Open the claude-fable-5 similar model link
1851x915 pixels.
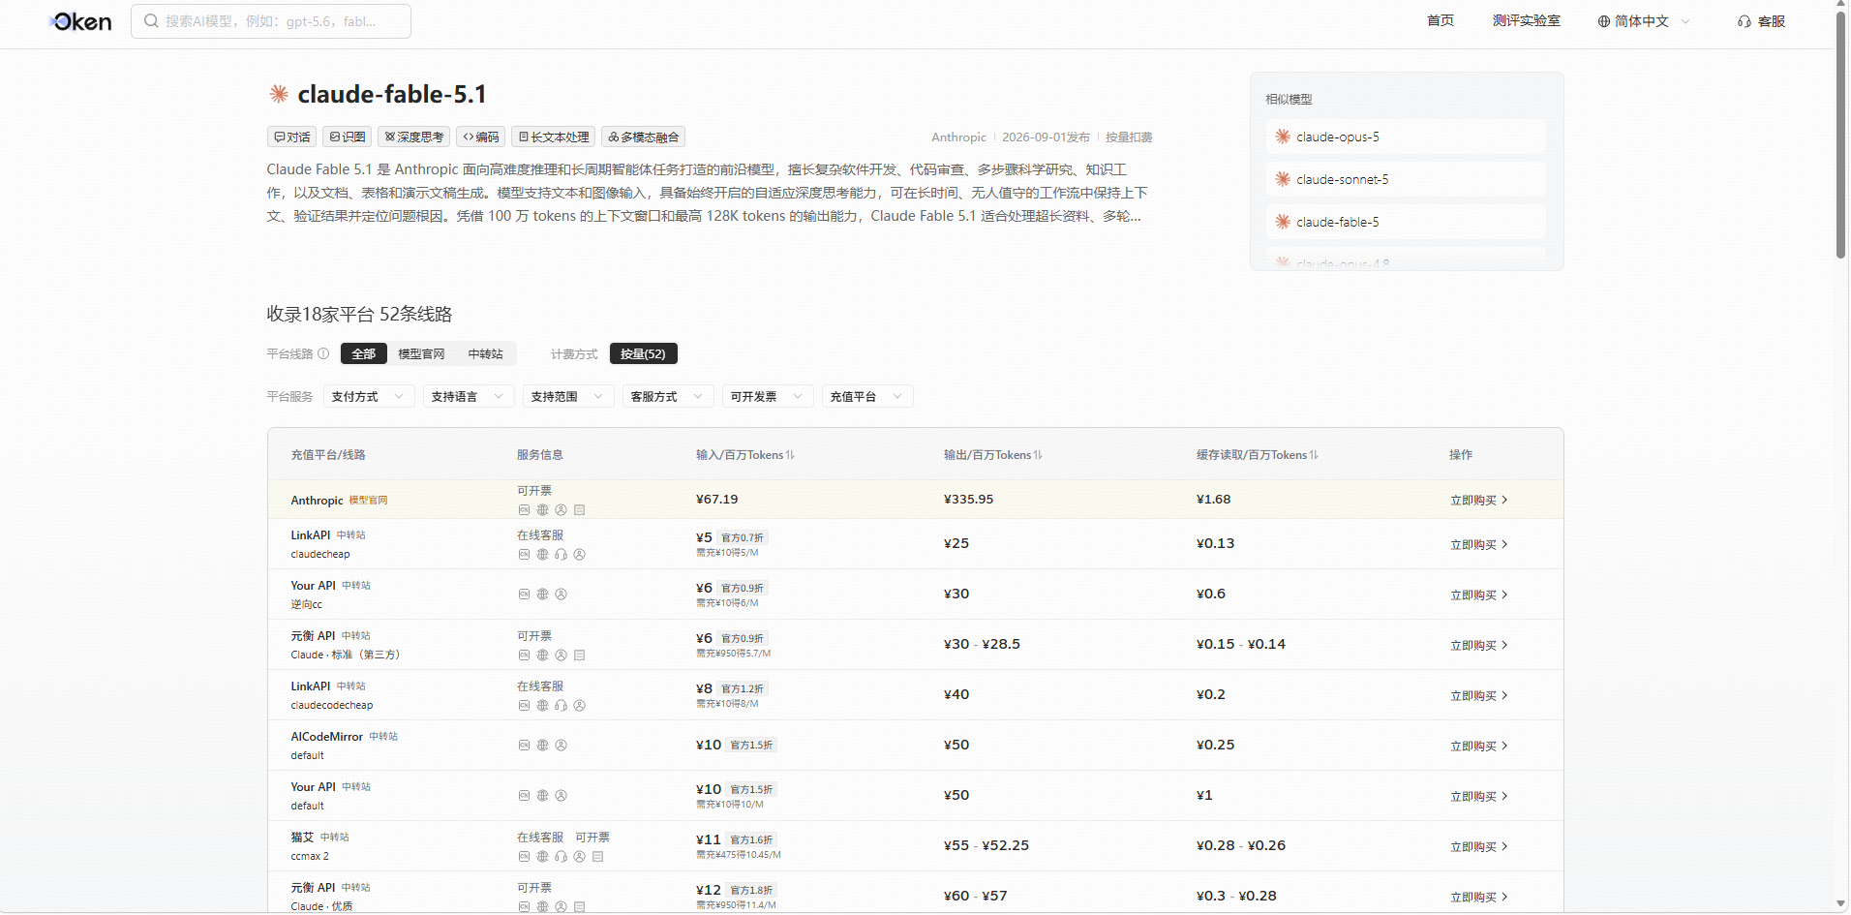[1406, 222]
